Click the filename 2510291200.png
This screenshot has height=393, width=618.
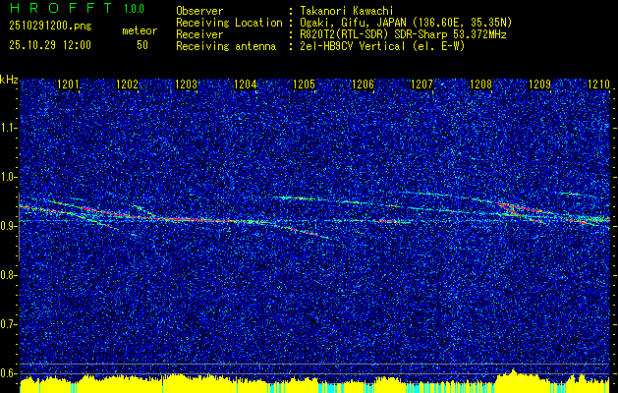point(50,27)
